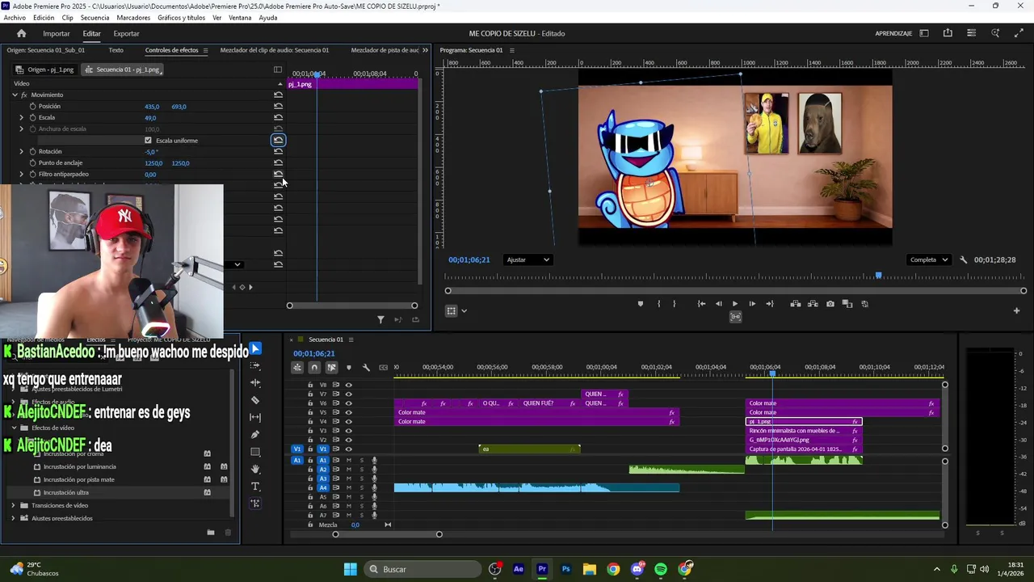The height and width of the screenshot is (582, 1034).
Task: Open Controles de efectos panel menu
Action: coord(205,50)
